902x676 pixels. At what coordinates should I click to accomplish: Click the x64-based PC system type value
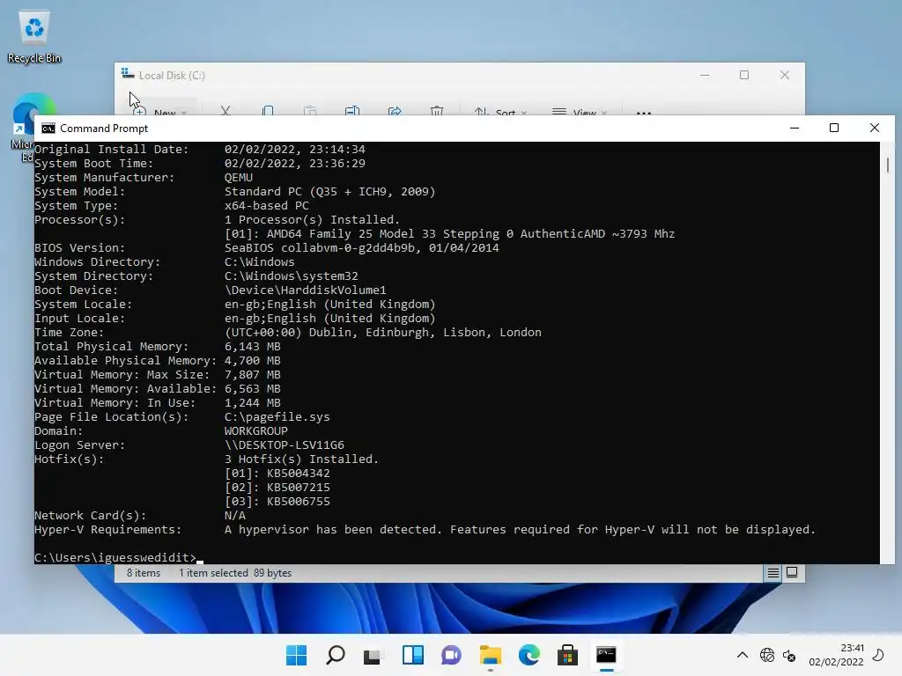(266, 206)
